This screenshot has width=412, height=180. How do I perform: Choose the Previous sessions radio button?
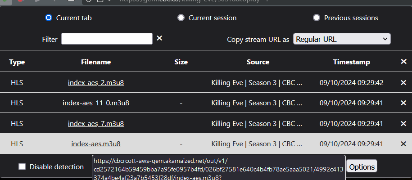click(317, 18)
